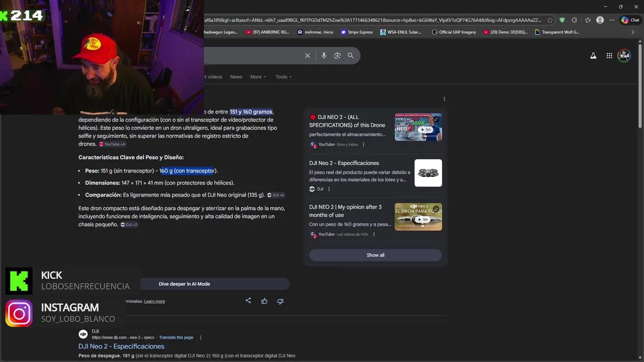Show more bookmarks with the chevron
Screen dimensions: 644x362
click(632, 32)
